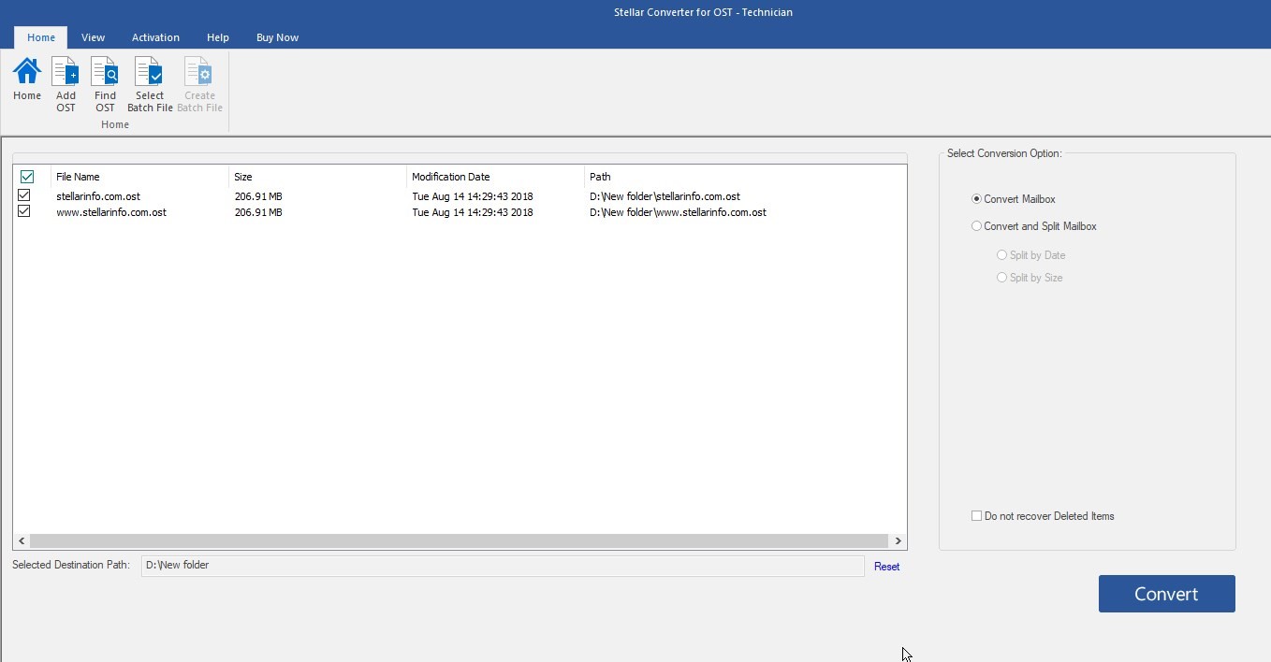1271x662 pixels.
Task: Click the size cell of www.stellarinfo.com.ost row
Action: tap(258, 212)
